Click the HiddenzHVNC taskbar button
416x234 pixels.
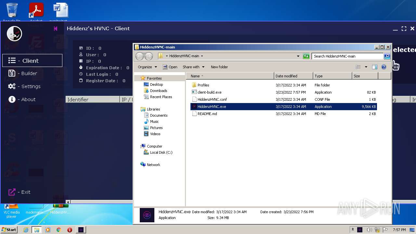81,230
